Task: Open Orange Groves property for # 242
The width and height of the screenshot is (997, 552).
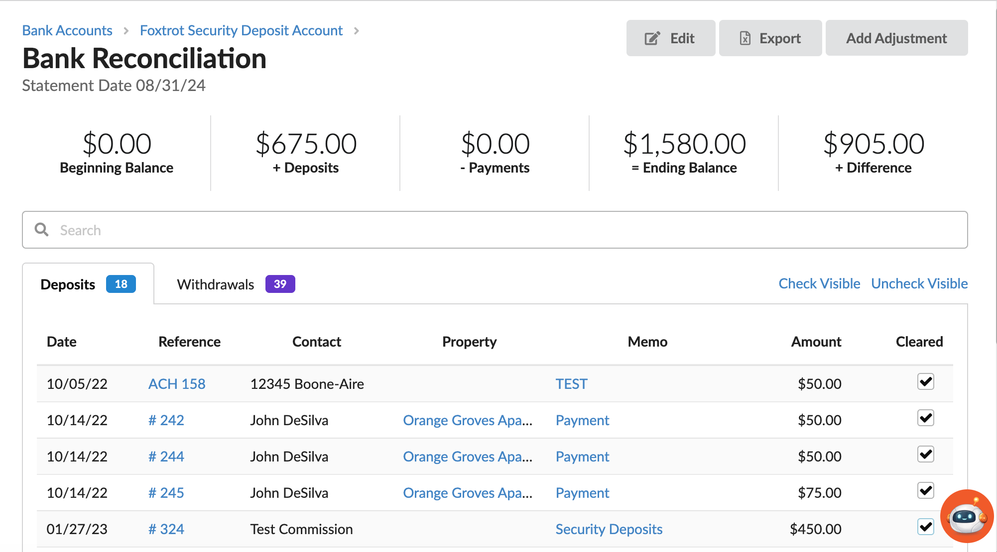Action: [468, 420]
